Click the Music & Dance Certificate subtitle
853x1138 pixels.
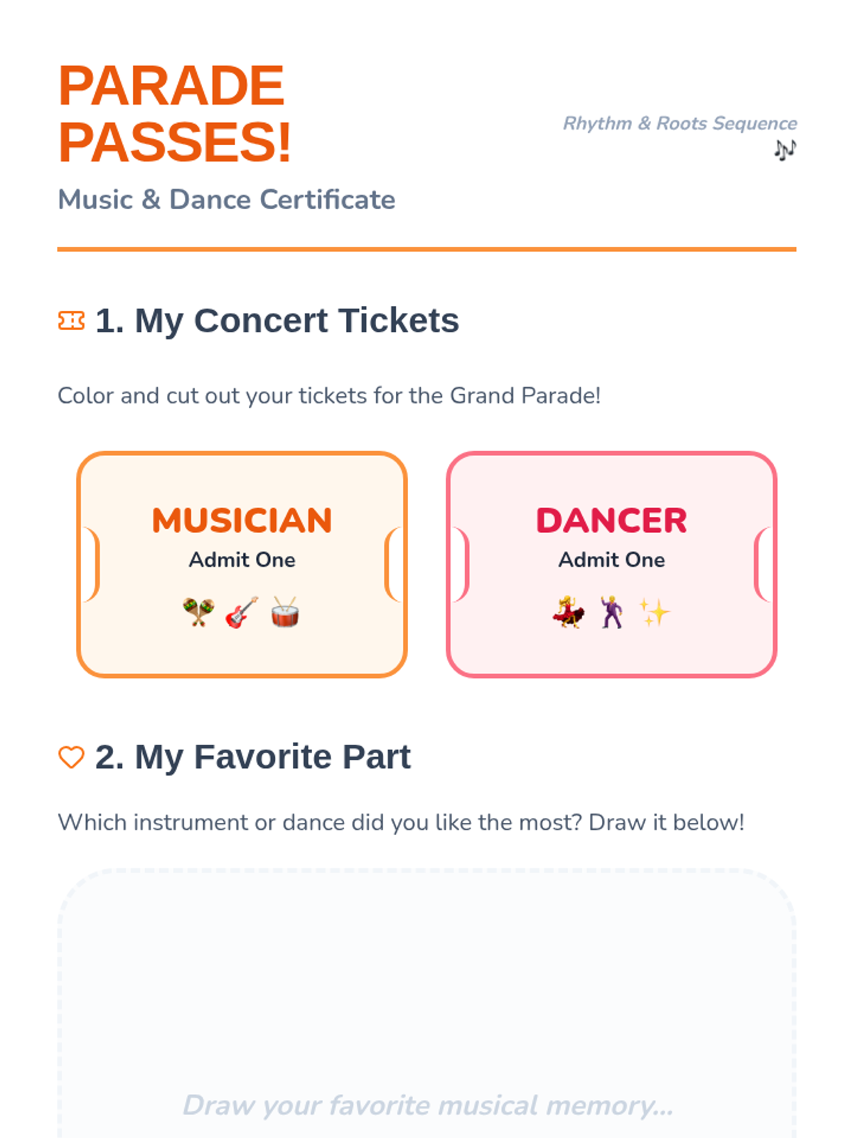[226, 200]
